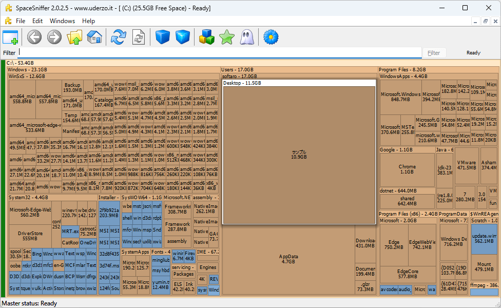Image resolution: width=501 pixels, height=308 pixels.
Task: Click the second blue cube more-detail icon
Action: pyautogui.click(x=183, y=37)
